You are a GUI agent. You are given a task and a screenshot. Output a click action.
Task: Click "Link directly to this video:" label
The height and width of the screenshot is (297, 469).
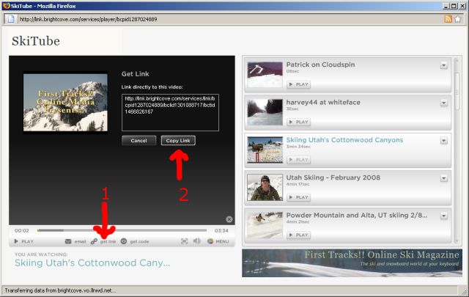click(152, 87)
